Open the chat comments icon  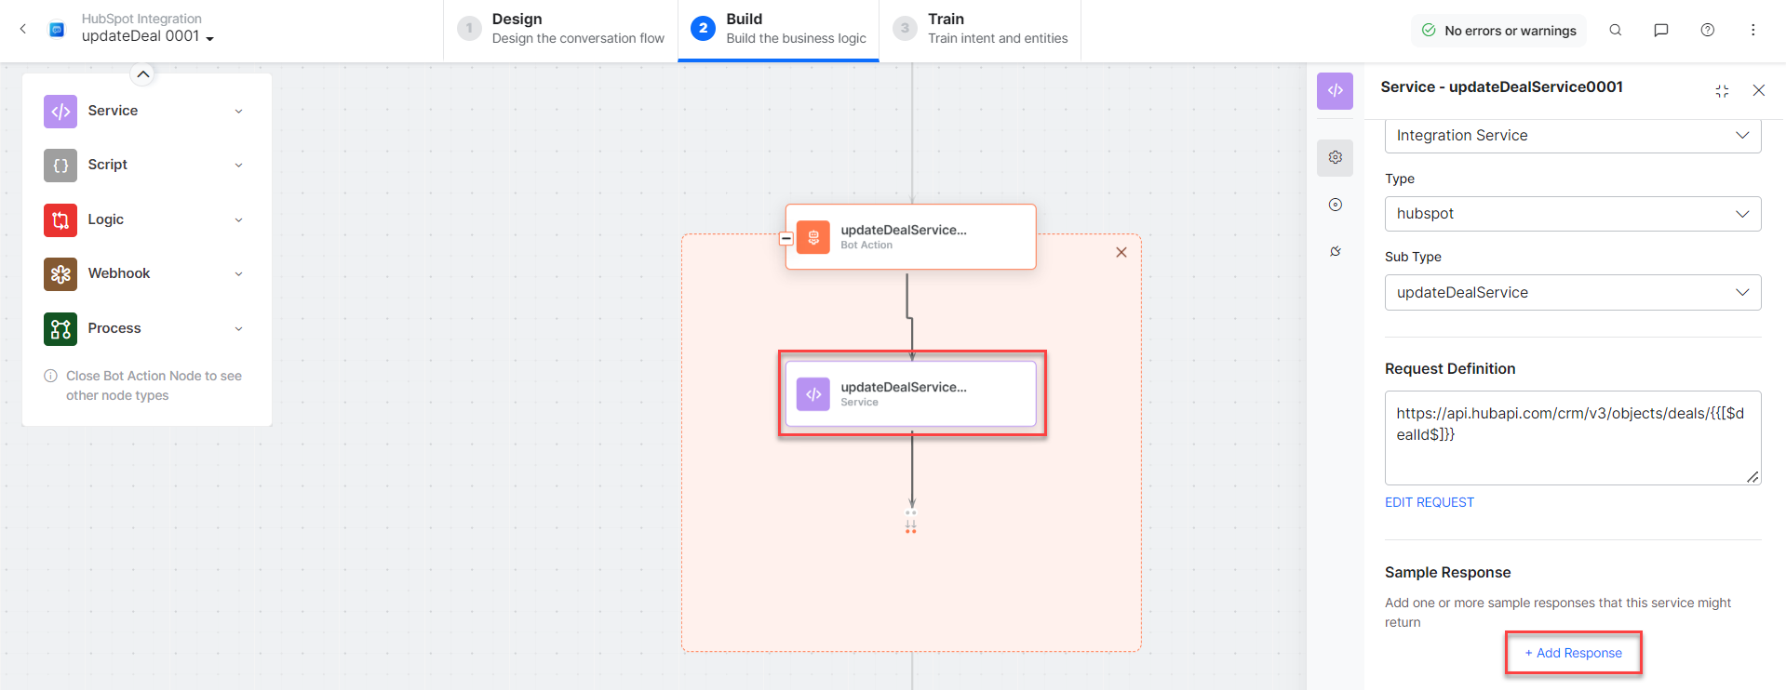1660,30
